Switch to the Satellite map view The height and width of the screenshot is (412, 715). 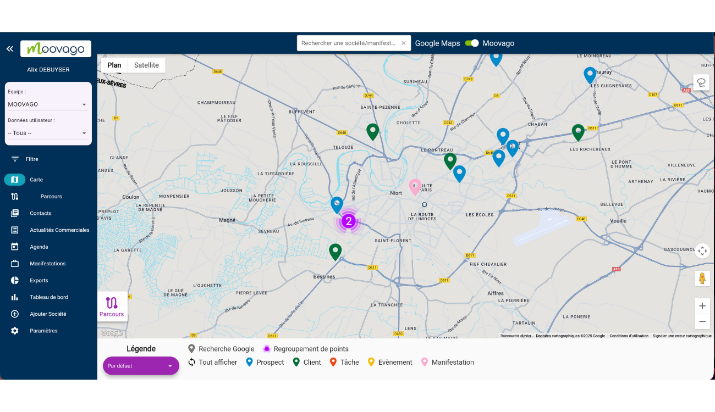coord(146,65)
